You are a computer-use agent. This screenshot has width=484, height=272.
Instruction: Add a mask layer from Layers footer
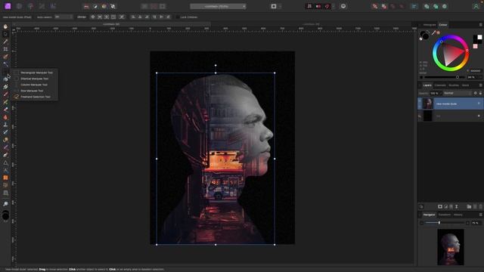[x=440, y=206]
